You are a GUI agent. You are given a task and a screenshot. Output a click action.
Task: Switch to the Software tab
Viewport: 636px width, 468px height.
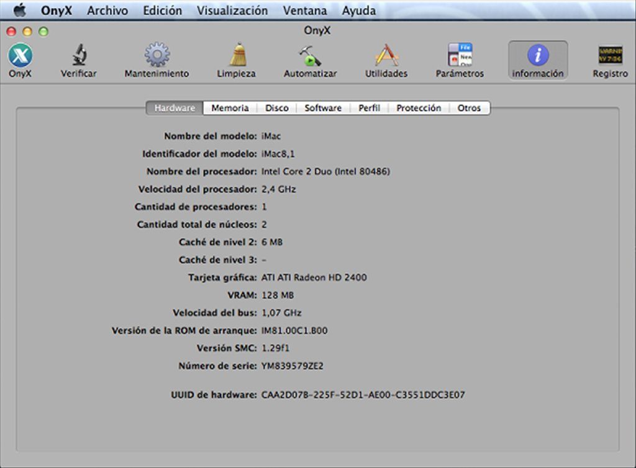click(x=323, y=108)
